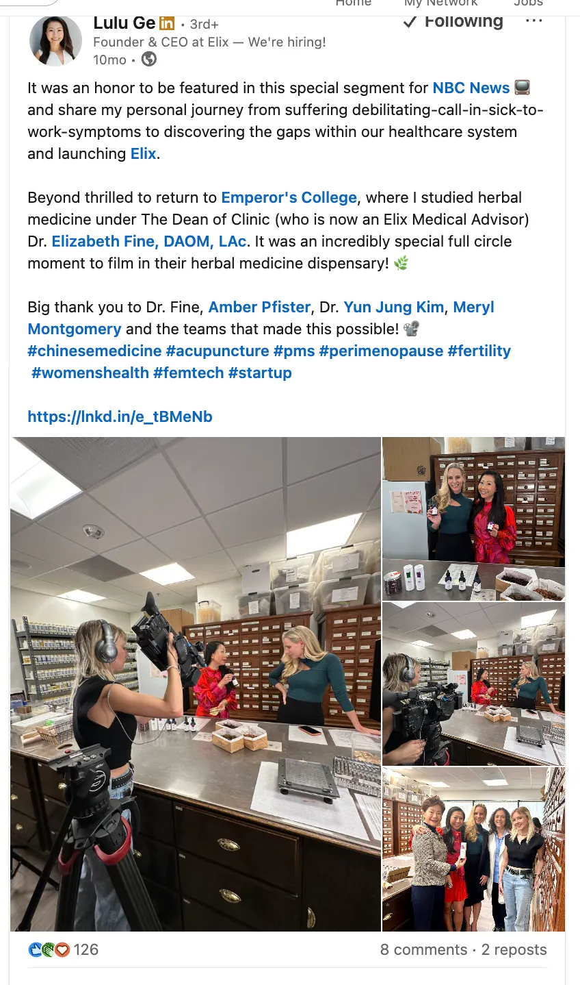Open the Elix company link
Viewport: 580px width, 985px height.
pyautogui.click(x=144, y=153)
